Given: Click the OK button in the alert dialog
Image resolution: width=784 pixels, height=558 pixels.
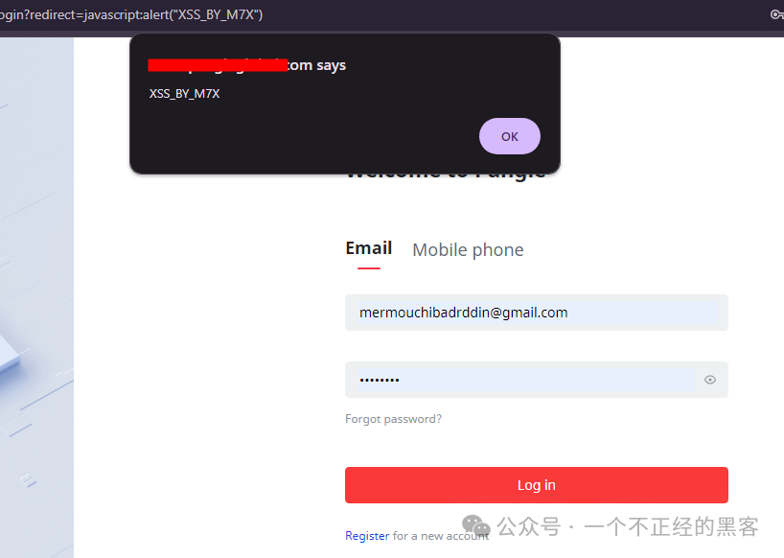Looking at the screenshot, I should (x=510, y=136).
